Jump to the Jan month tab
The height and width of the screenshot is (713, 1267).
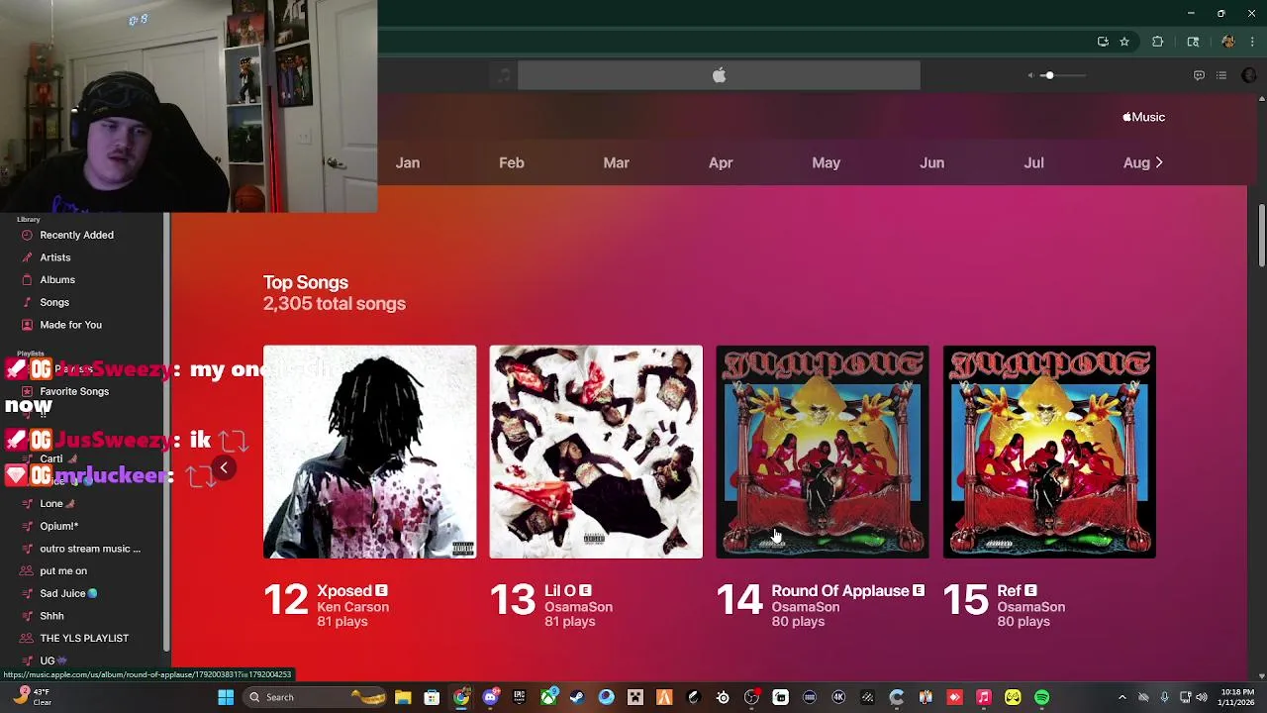pos(408,162)
